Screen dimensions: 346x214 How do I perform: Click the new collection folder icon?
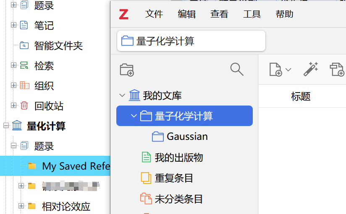tap(127, 70)
